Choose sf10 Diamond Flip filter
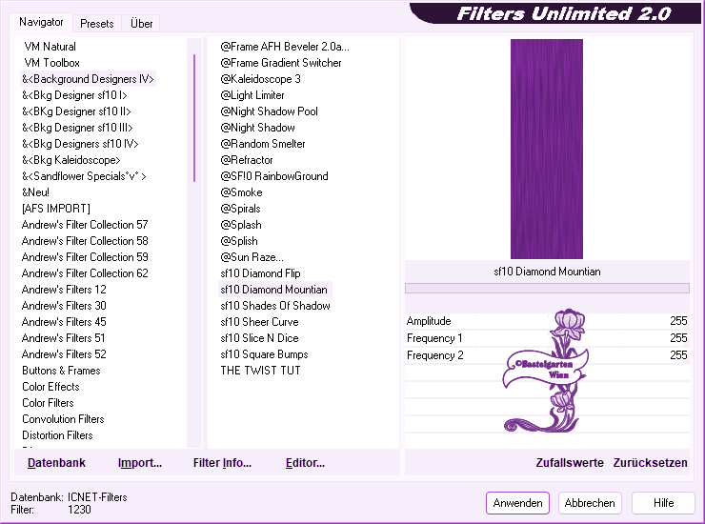Viewport: 705px width, 524px height. (260, 273)
